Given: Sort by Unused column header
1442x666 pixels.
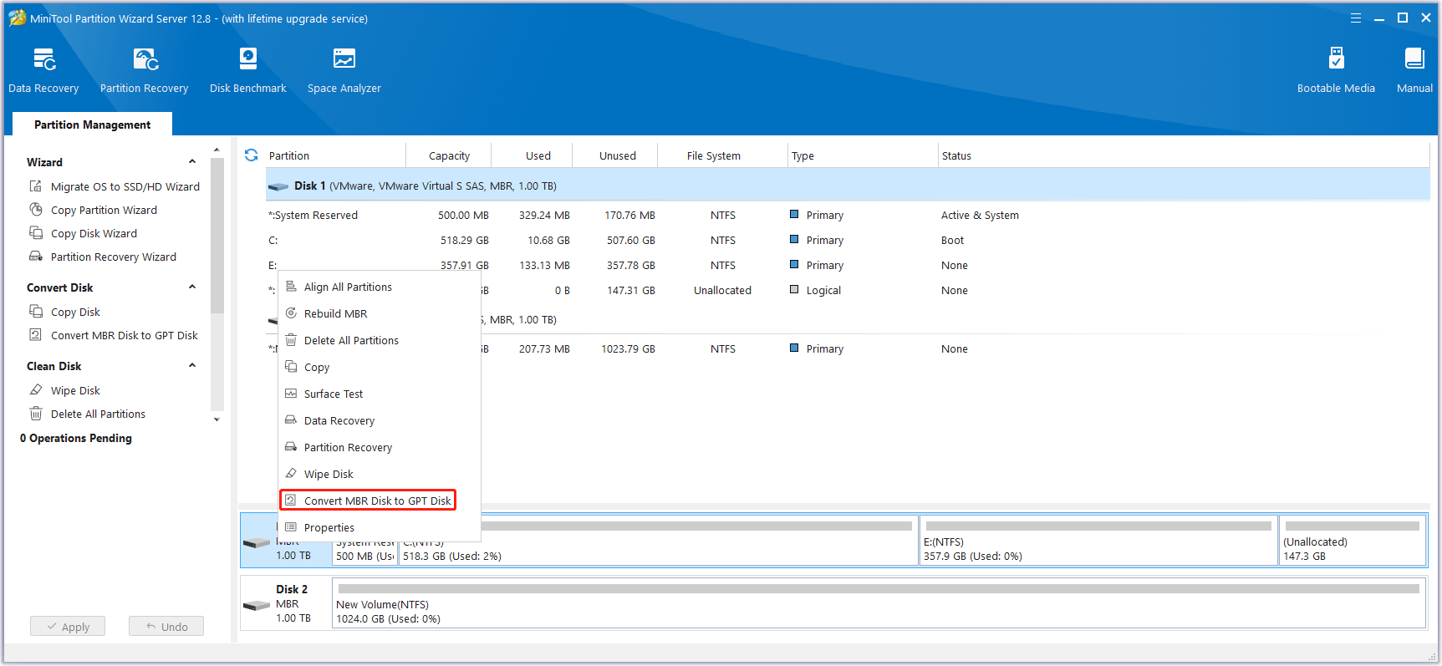Looking at the screenshot, I should click(x=617, y=155).
